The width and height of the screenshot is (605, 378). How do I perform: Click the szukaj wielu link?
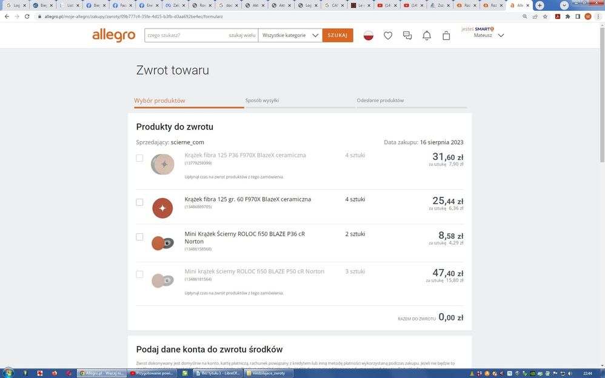242,35
